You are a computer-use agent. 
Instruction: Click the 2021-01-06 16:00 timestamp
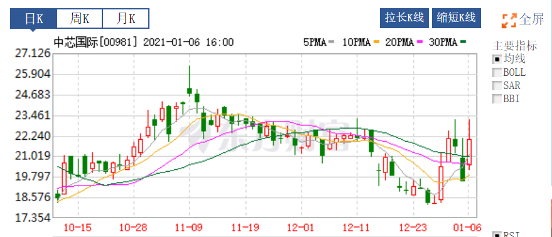tap(188, 43)
